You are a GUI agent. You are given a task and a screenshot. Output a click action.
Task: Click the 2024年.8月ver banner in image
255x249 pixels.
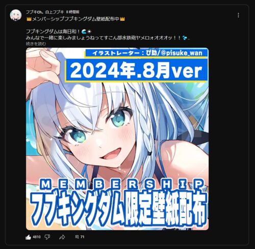[137, 70]
